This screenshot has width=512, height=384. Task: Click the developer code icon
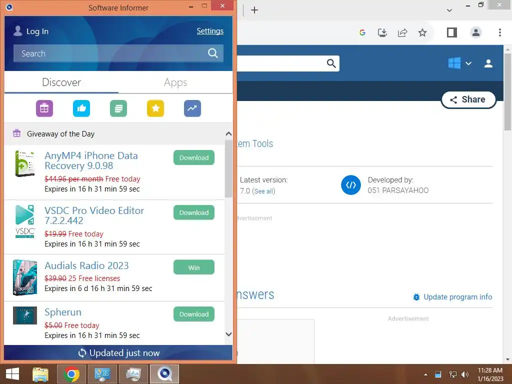(351, 185)
